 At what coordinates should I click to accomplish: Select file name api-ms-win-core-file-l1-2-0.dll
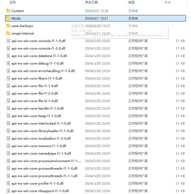pyautogui.click(x=35, y=94)
